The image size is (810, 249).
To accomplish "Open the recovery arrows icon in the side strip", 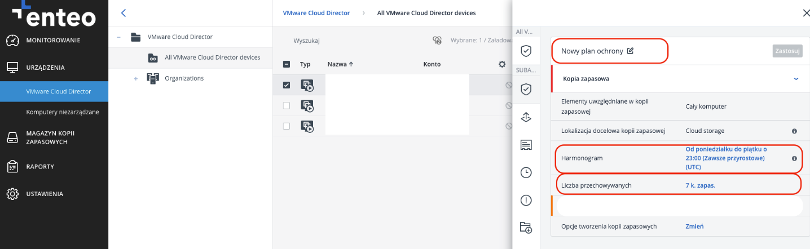I will click(526, 117).
